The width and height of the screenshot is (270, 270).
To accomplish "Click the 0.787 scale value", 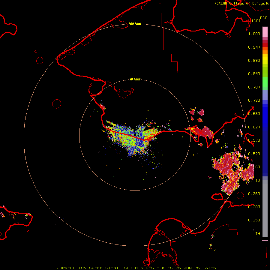I will (254, 87).
